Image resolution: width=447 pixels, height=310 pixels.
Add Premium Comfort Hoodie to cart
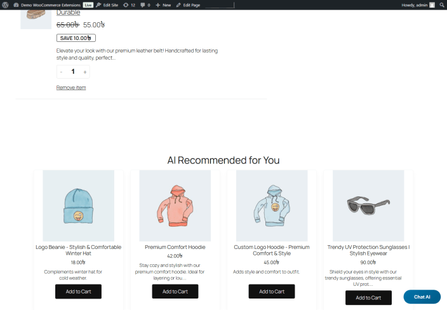tap(175, 292)
